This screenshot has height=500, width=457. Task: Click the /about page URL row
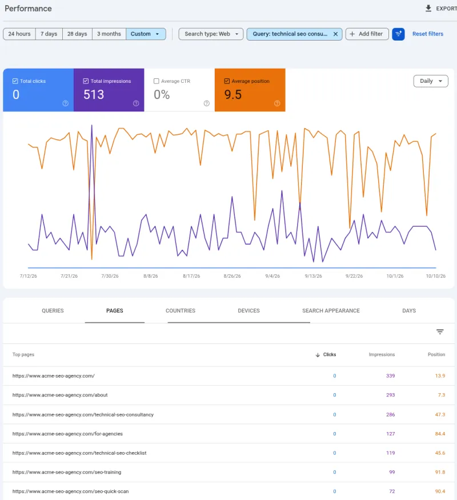(228, 395)
